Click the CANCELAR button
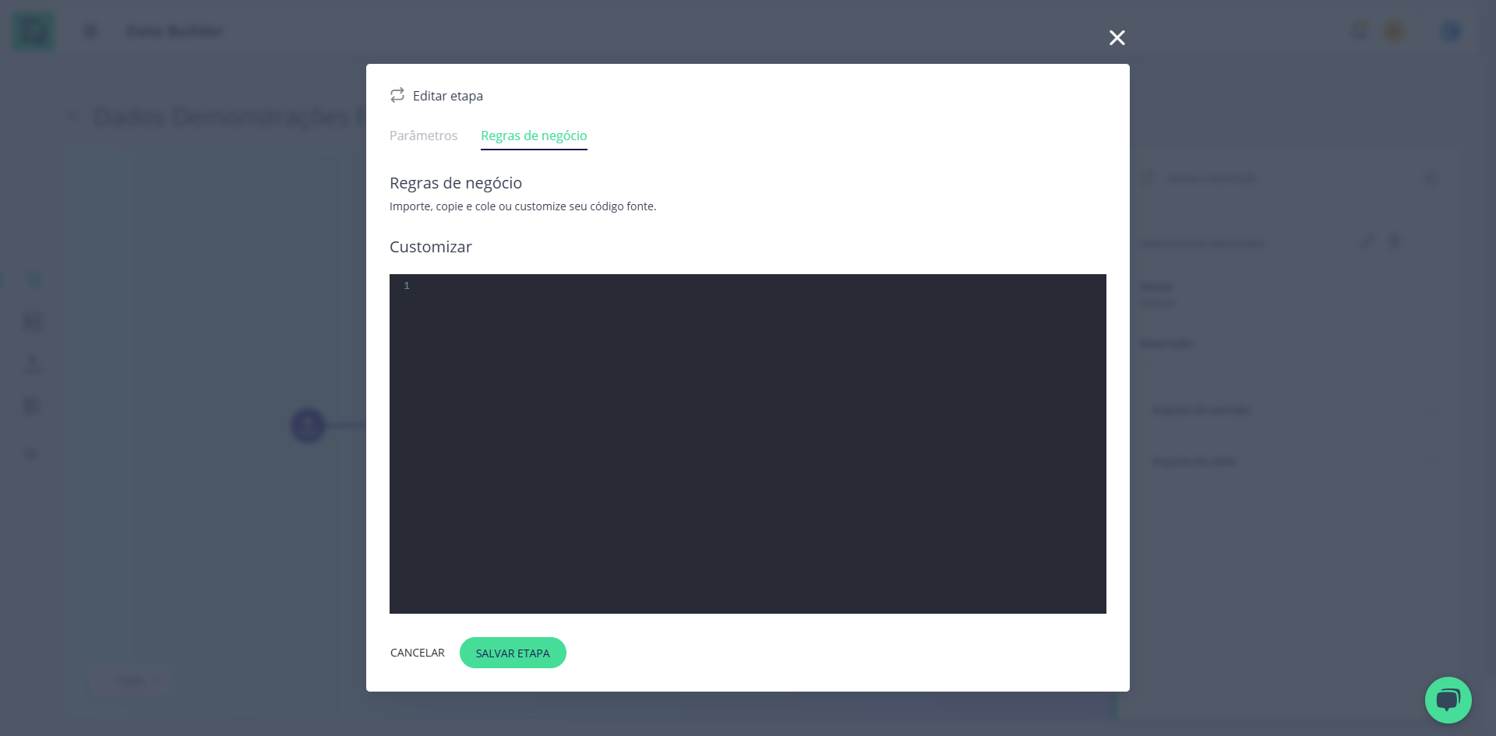The width and height of the screenshot is (1496, 736). tap(418, 653)
